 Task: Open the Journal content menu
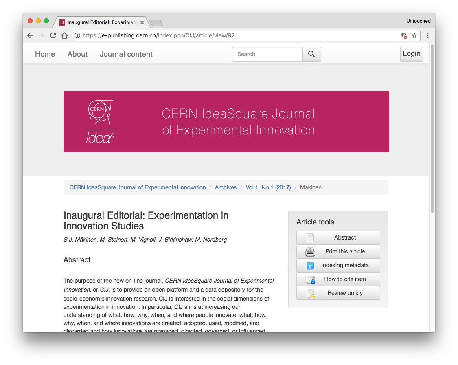click(126, 54)
